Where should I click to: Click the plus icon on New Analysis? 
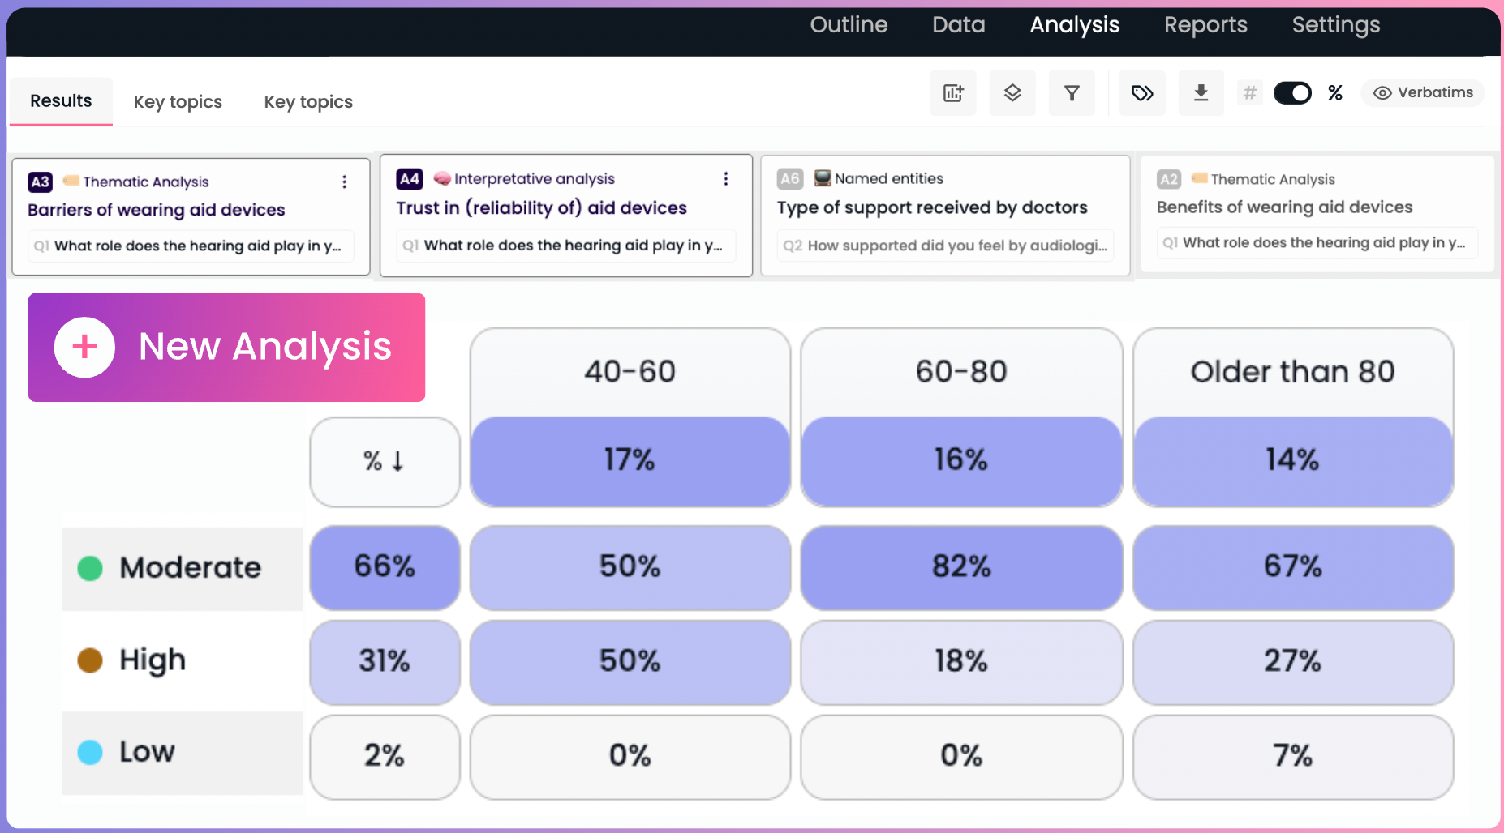click(x=84, y=347)
